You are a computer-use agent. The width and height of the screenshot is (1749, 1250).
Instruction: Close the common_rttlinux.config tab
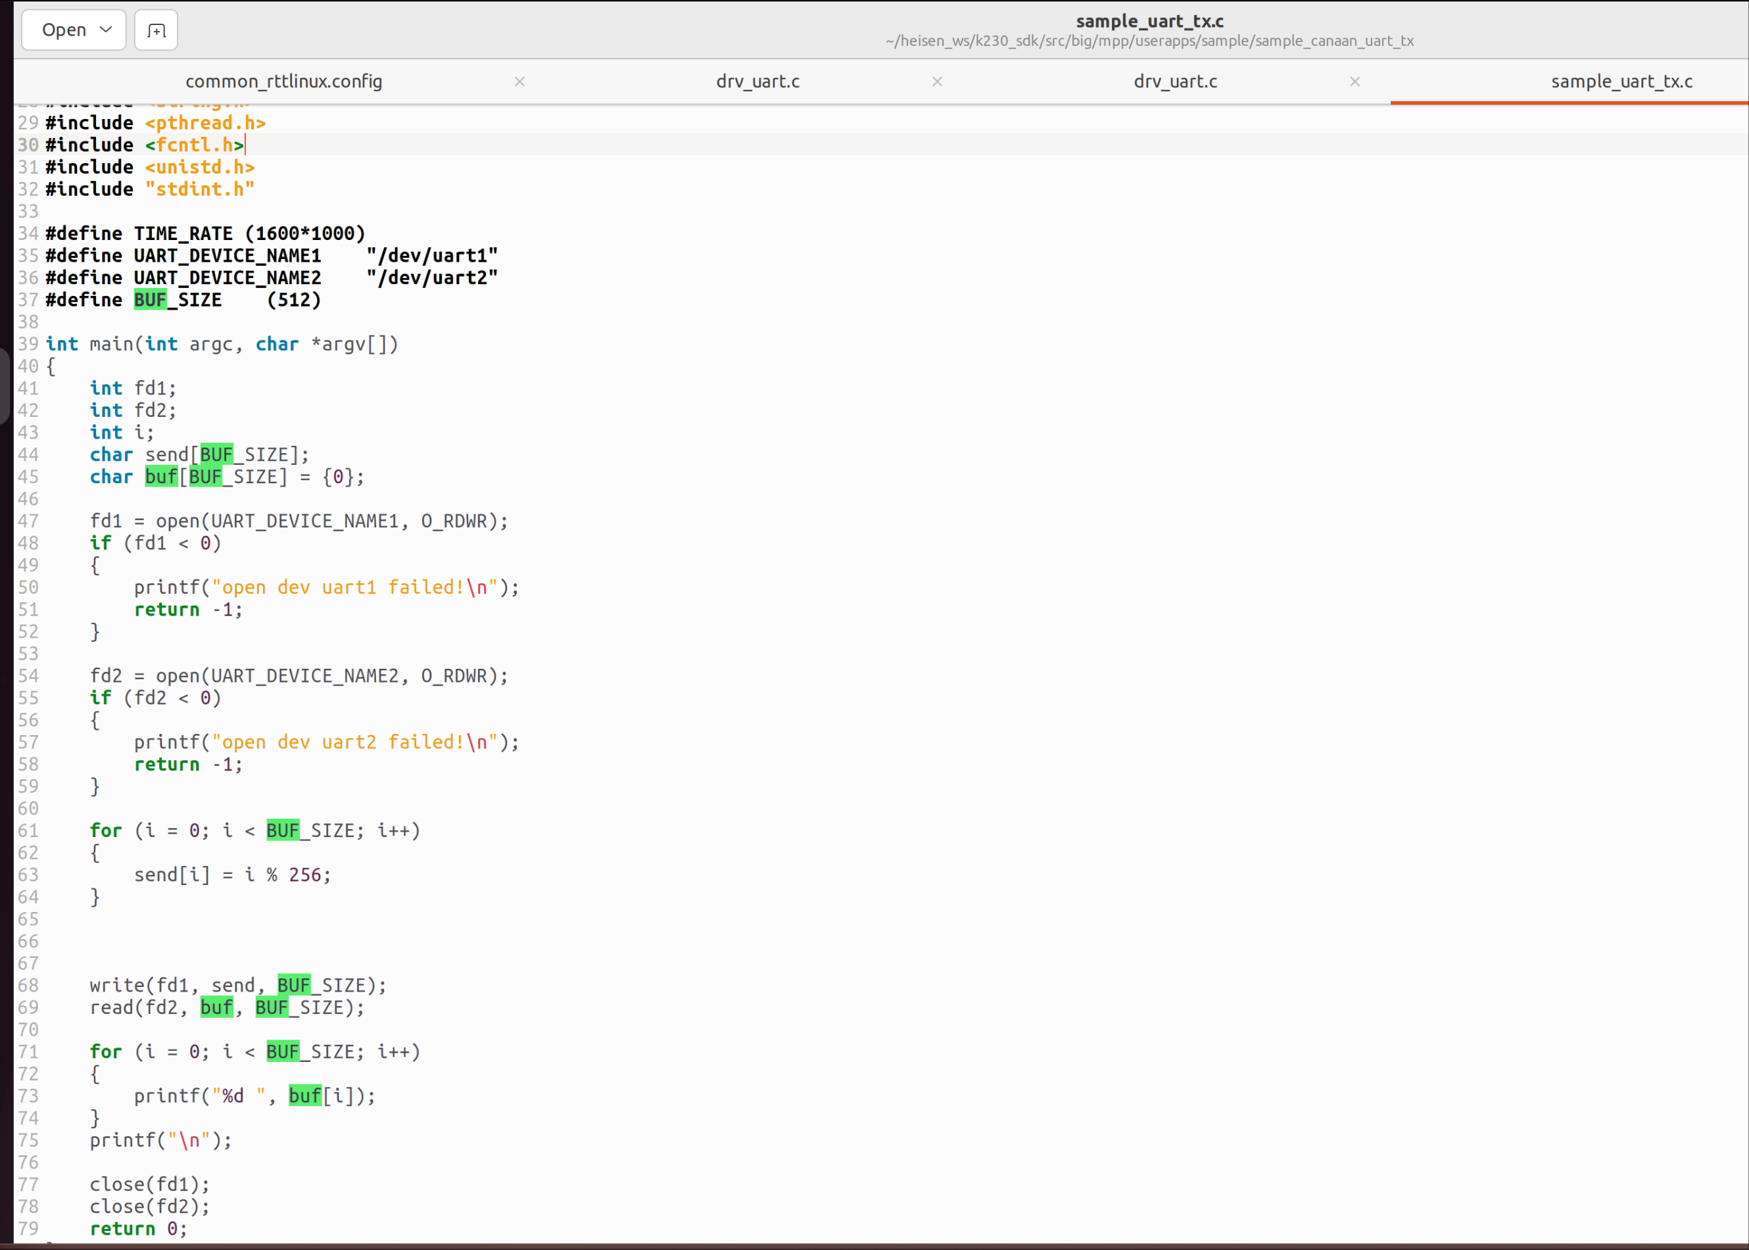(x=519, y=82)
